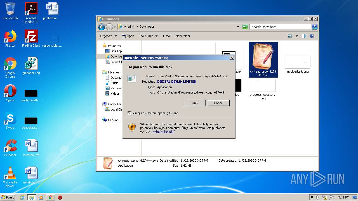This screenshot has width=358, height=201.
Task: Open the change view options arrow
Action: [296, 36]
